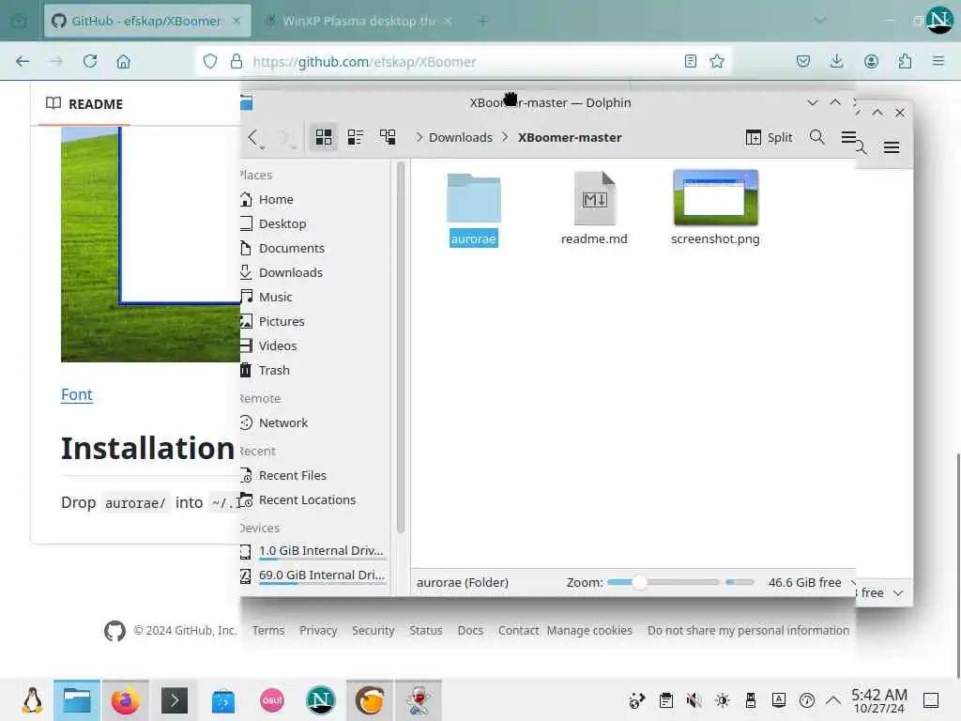Adjust Dolphin zoom slider
Viewport: 961px width, 721px height.
coord(663,582)
